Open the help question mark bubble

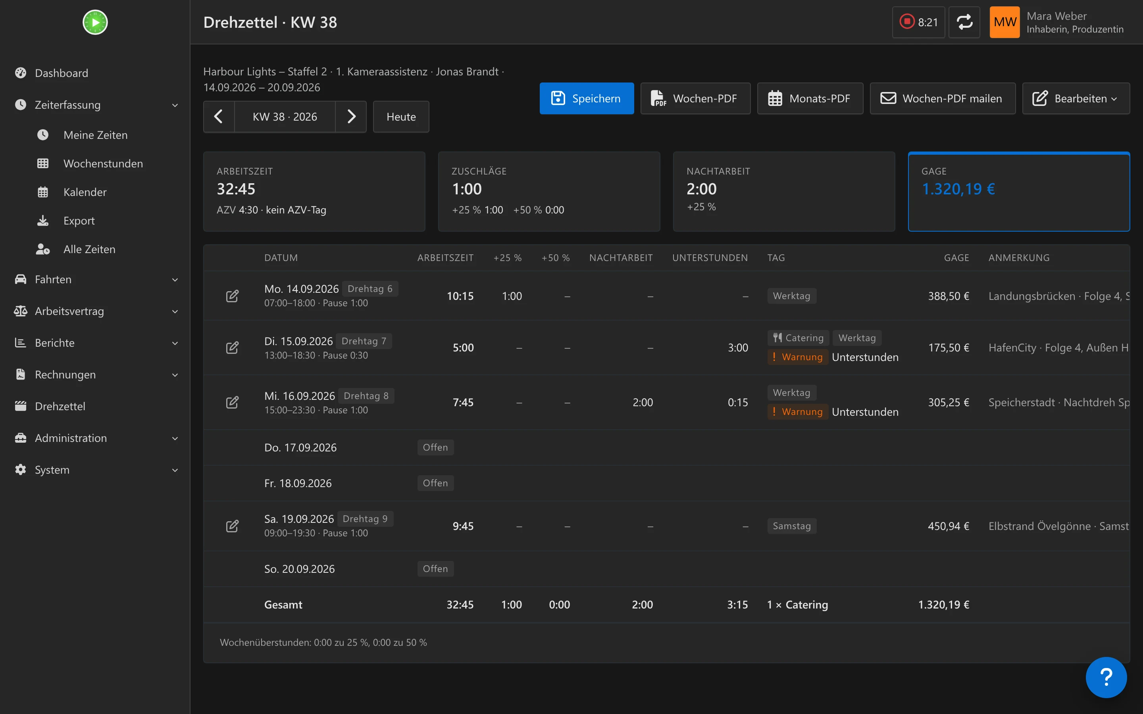pyautogui.click(x=1106, y=677)
